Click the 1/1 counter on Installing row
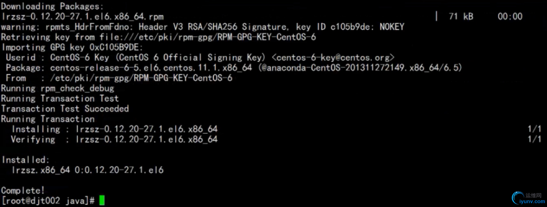The width and height of the screenshot is (547, 207). [x=534, y=129]
